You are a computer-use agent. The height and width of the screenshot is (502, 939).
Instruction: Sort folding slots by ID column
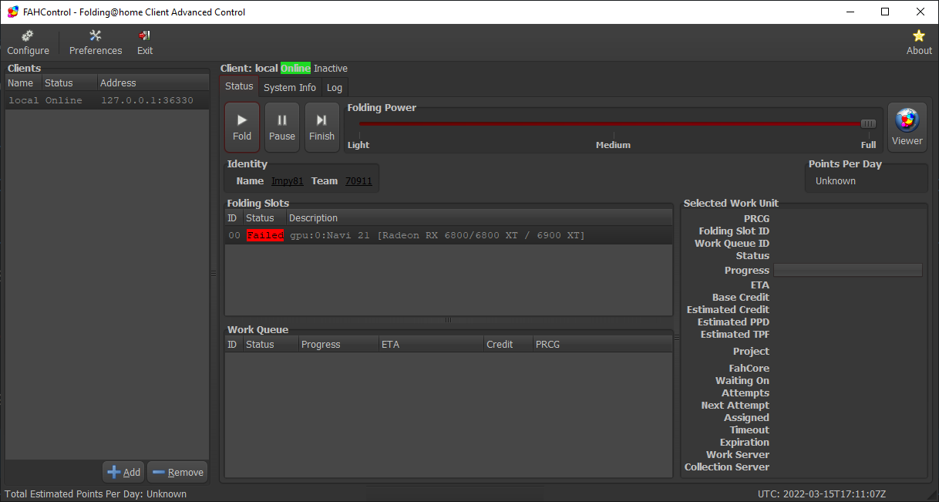coord(234,218)
